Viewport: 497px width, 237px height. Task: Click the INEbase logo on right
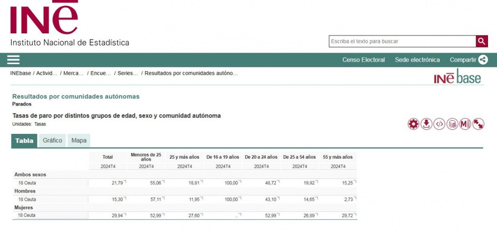tap(457, 77)
